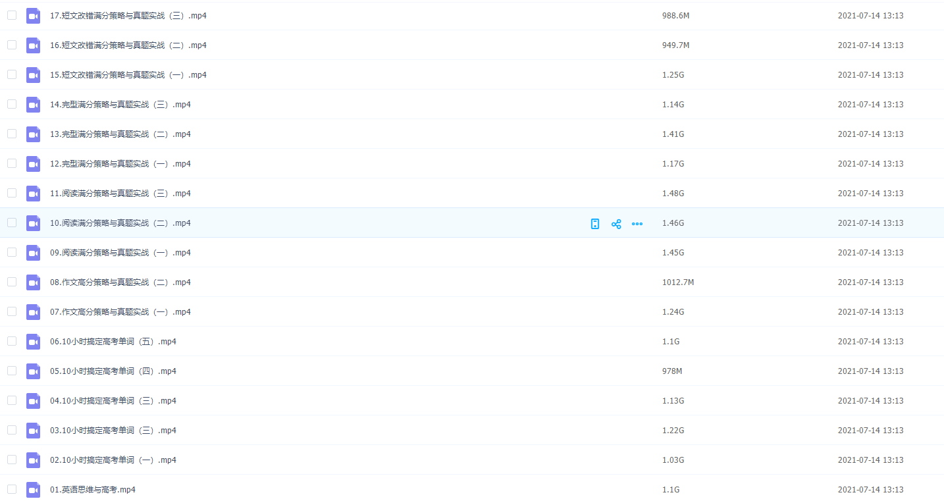Click video icon of 14.完型满分策略 file
The image size is (944, 503).
tap(34, 105)
